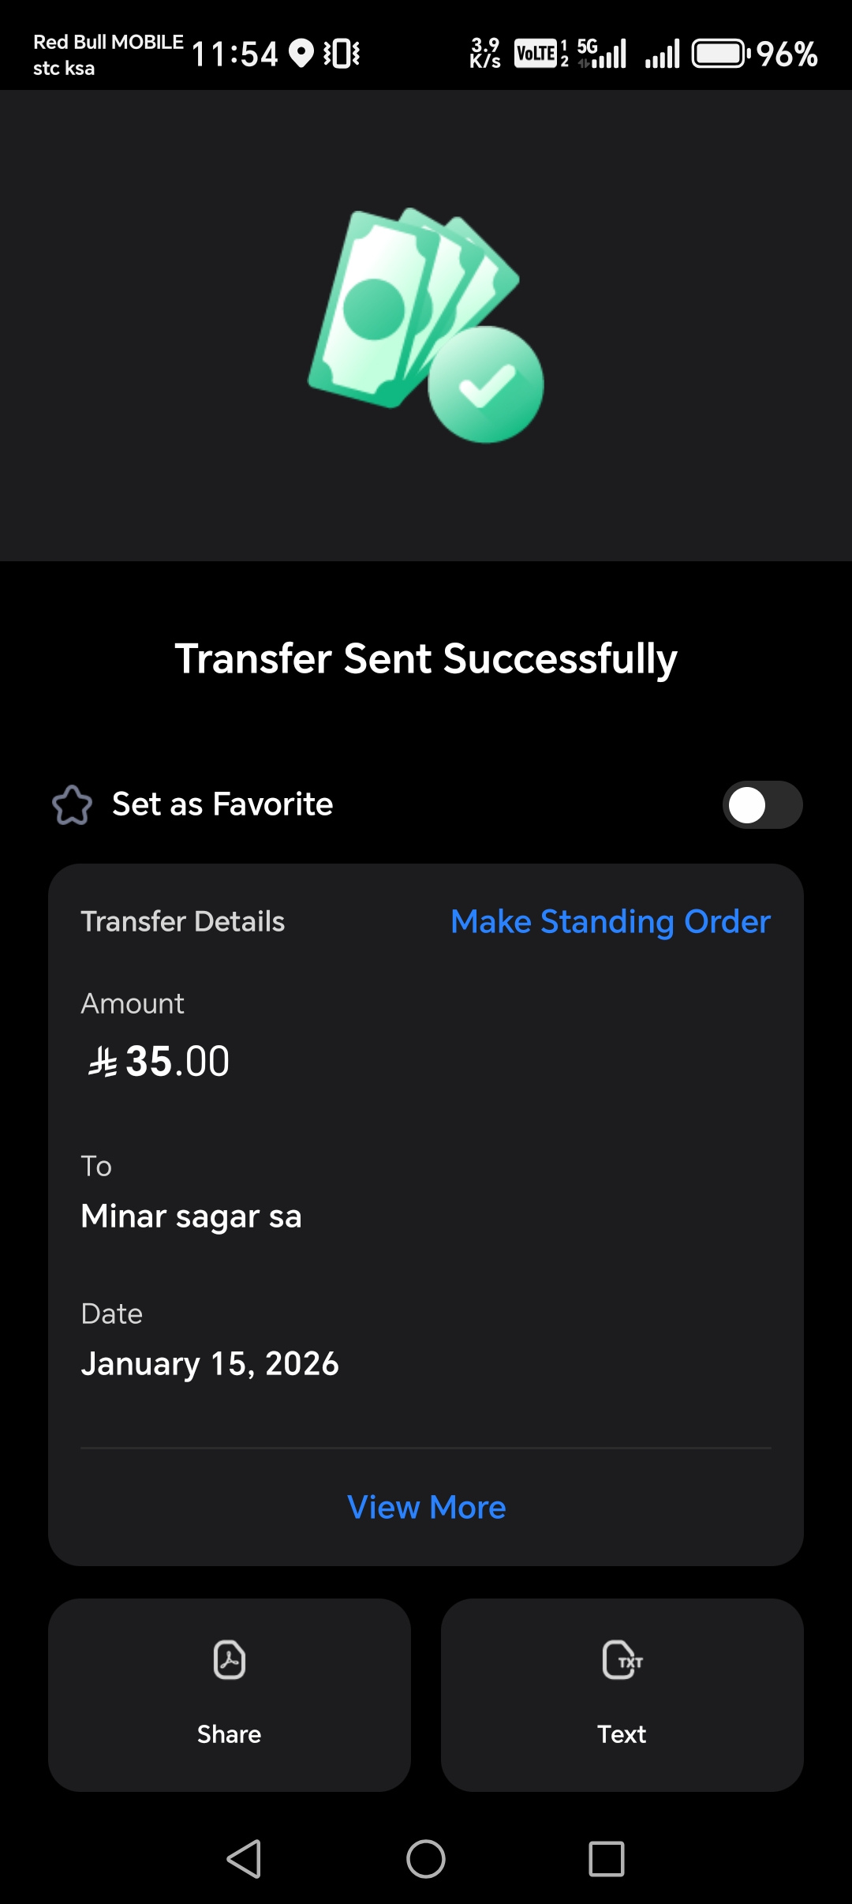This screenshot has width=852, height=1904.
Task: Tap the Android back navigation icon
Action: tap(245, 1859)
